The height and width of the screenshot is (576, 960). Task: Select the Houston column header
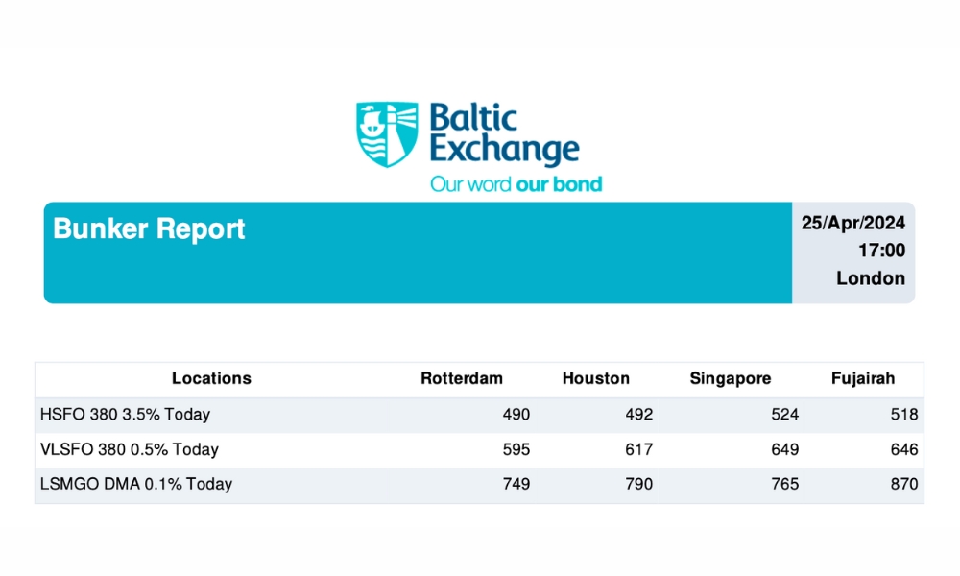595,378
